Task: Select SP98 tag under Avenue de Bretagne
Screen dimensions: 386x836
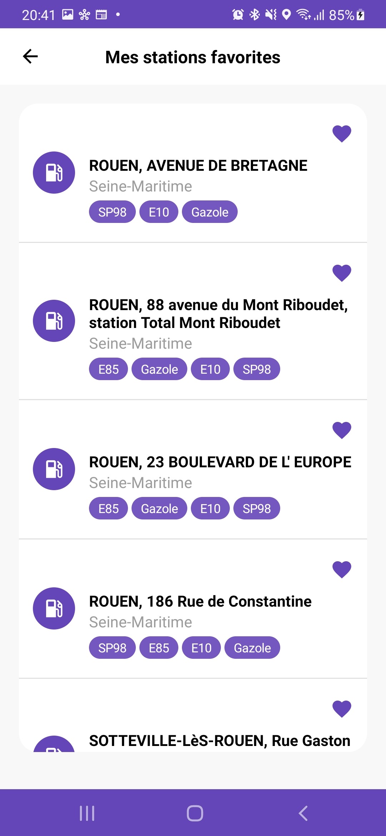Action: click(112, 212)
